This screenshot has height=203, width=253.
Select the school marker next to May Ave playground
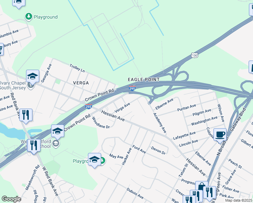point(95,160)
